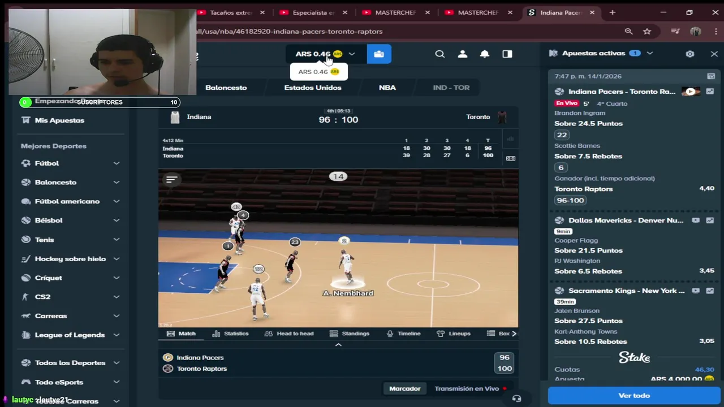Expand Baloncesto category chevron
This screenshot has height=407, width=724.
tap(116, 182)
